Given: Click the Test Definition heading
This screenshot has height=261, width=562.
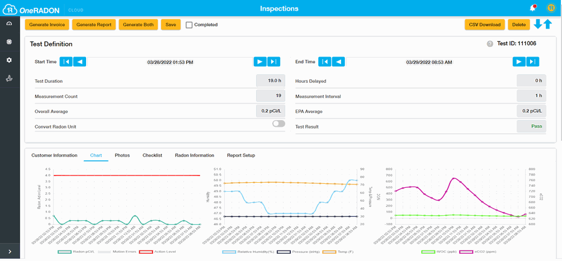Looking at the screenshot, I should [51, 44].
